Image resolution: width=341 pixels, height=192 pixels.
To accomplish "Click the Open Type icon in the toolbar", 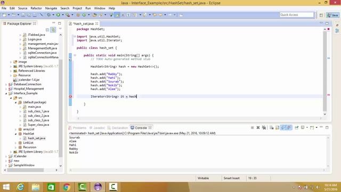I will (95, 15).
